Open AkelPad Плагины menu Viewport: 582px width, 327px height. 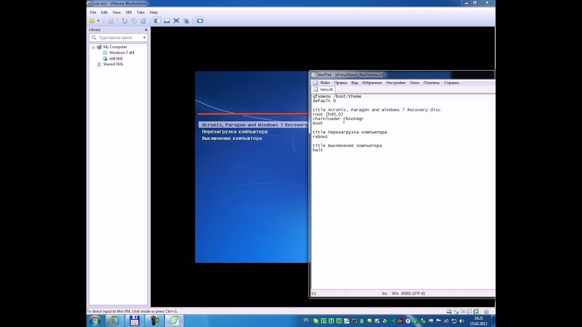tap(431, 83)
